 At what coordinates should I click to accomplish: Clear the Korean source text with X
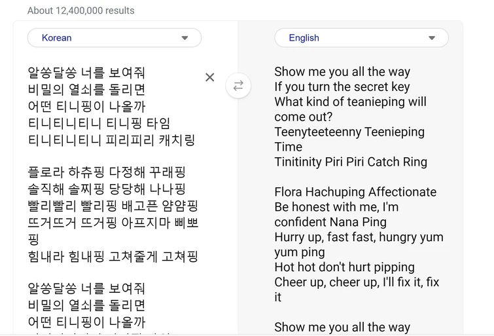pos(209,77)
